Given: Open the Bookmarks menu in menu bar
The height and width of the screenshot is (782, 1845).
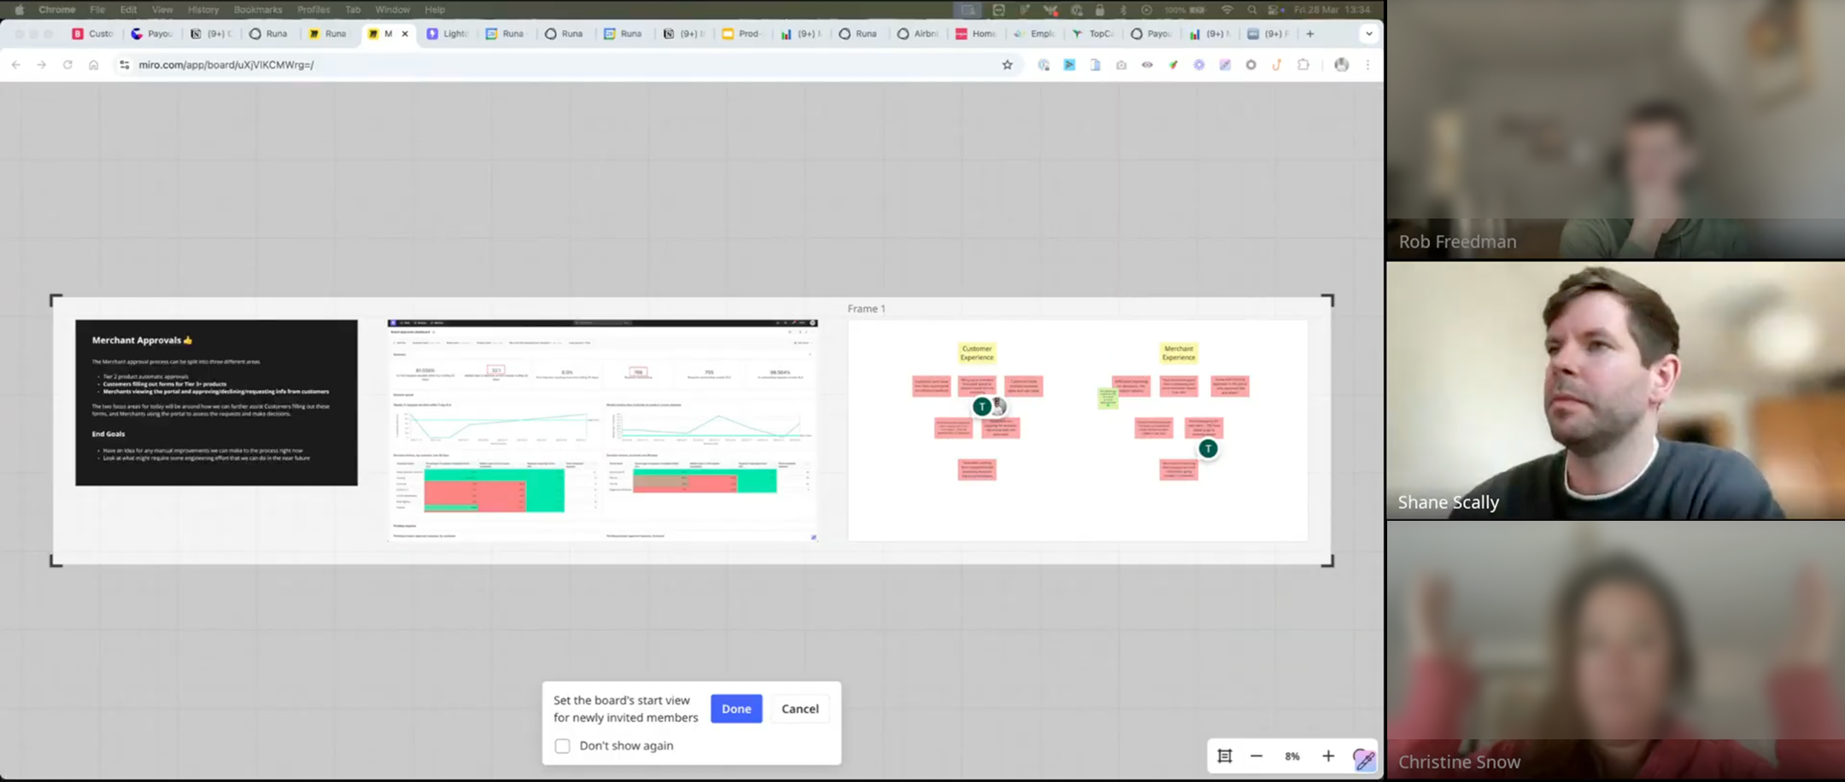Looking at the screenshot, I should (x=257, y=9).
